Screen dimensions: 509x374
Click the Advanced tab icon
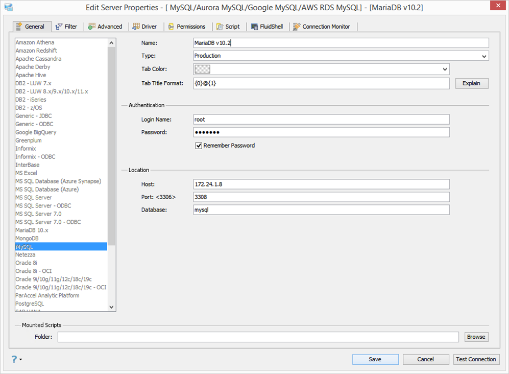click(91, 27)
